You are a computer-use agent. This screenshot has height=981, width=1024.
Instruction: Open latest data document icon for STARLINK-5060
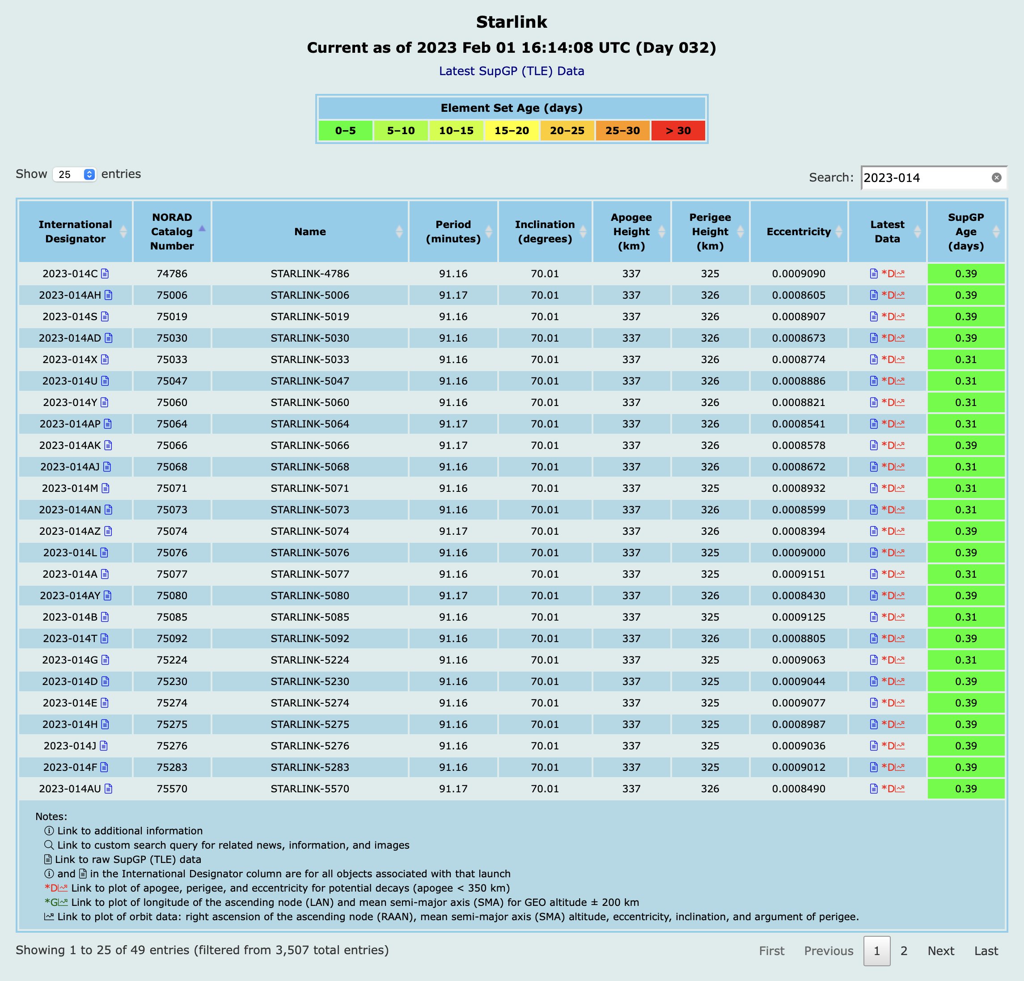click(x=874, y=402)
